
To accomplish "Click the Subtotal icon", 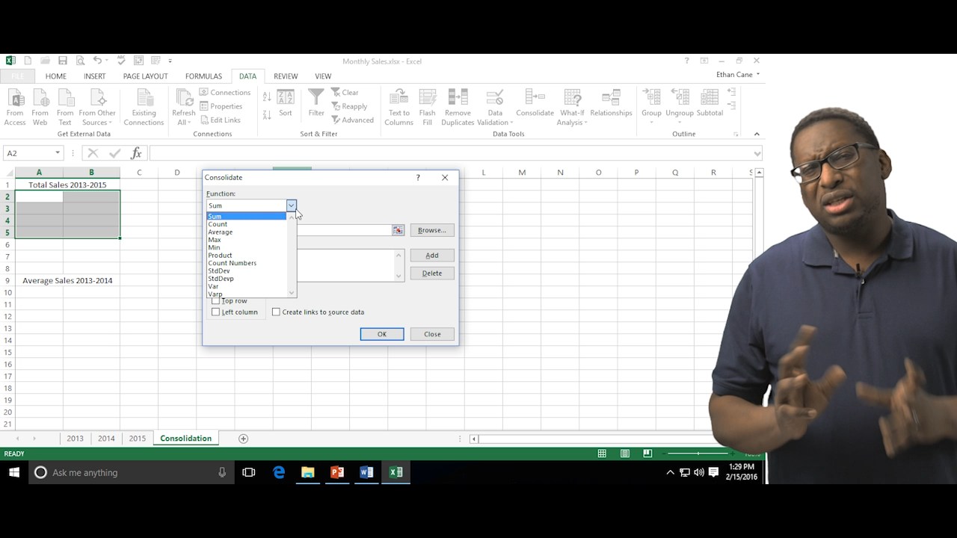I will (710, 103).
